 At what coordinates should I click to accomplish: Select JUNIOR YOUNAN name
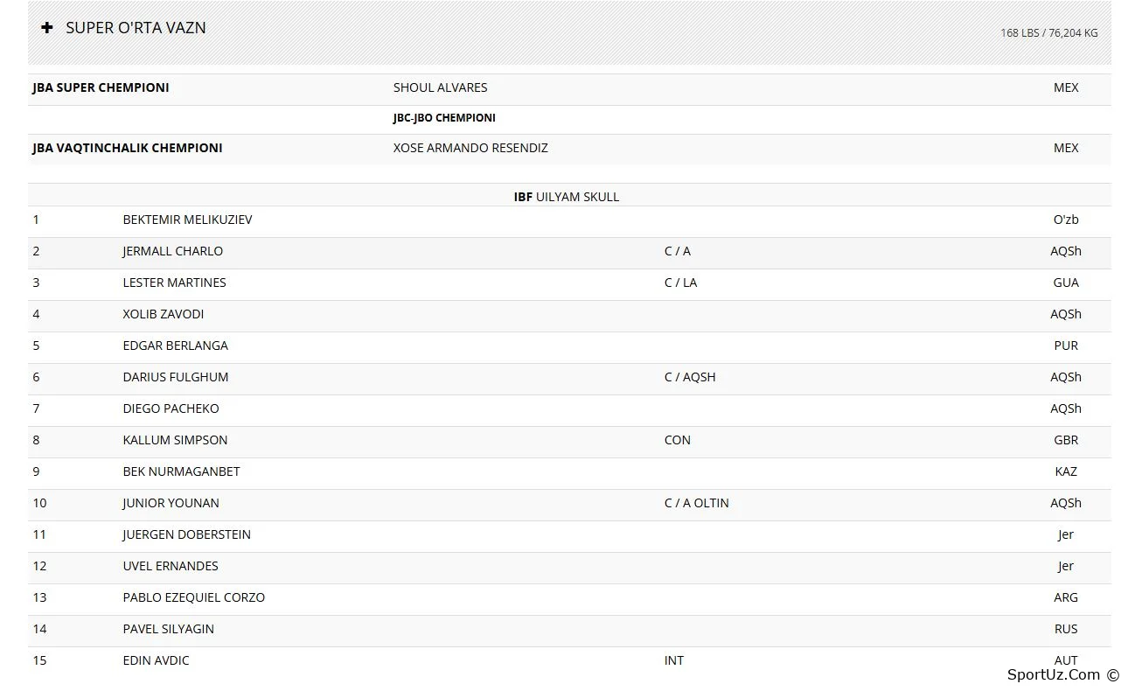[x=171, y=503]
